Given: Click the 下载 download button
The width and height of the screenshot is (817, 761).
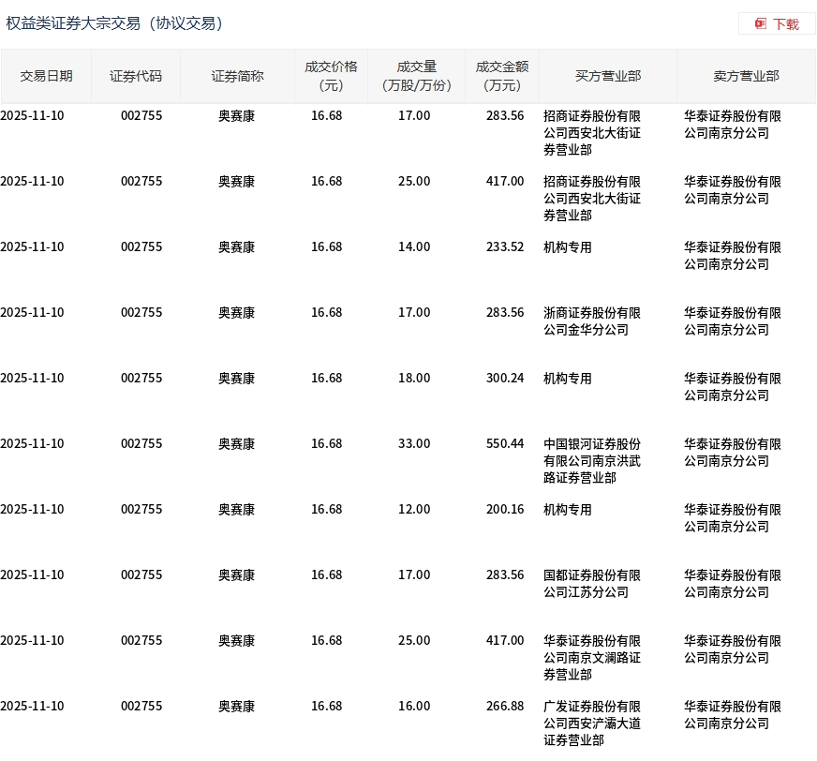Looking at the screenshot, I should tap(777, 23).
